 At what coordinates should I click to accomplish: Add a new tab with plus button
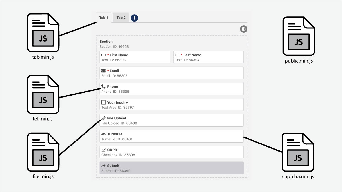(134, 18)
